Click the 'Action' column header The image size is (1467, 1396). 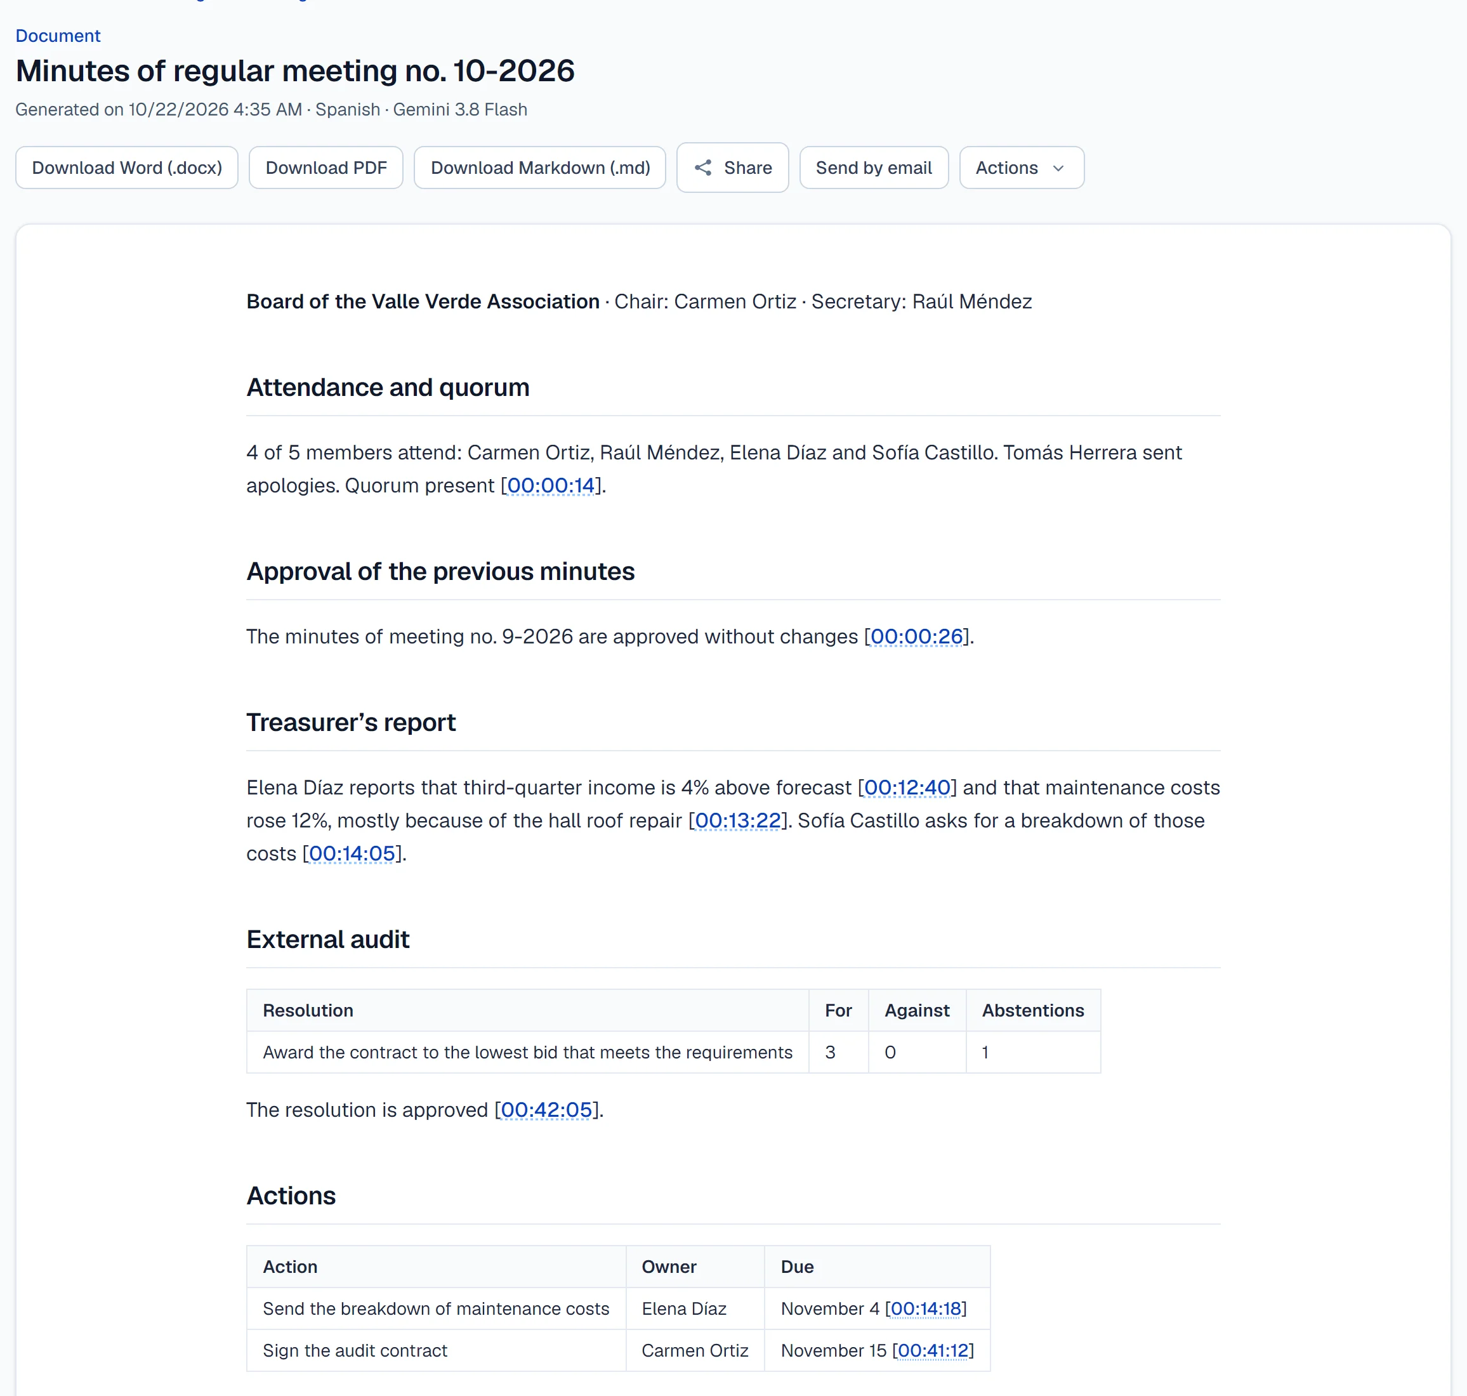coord(436,1267)
